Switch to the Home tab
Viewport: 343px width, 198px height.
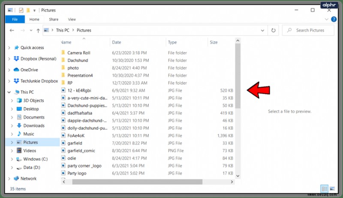point(34,19)
